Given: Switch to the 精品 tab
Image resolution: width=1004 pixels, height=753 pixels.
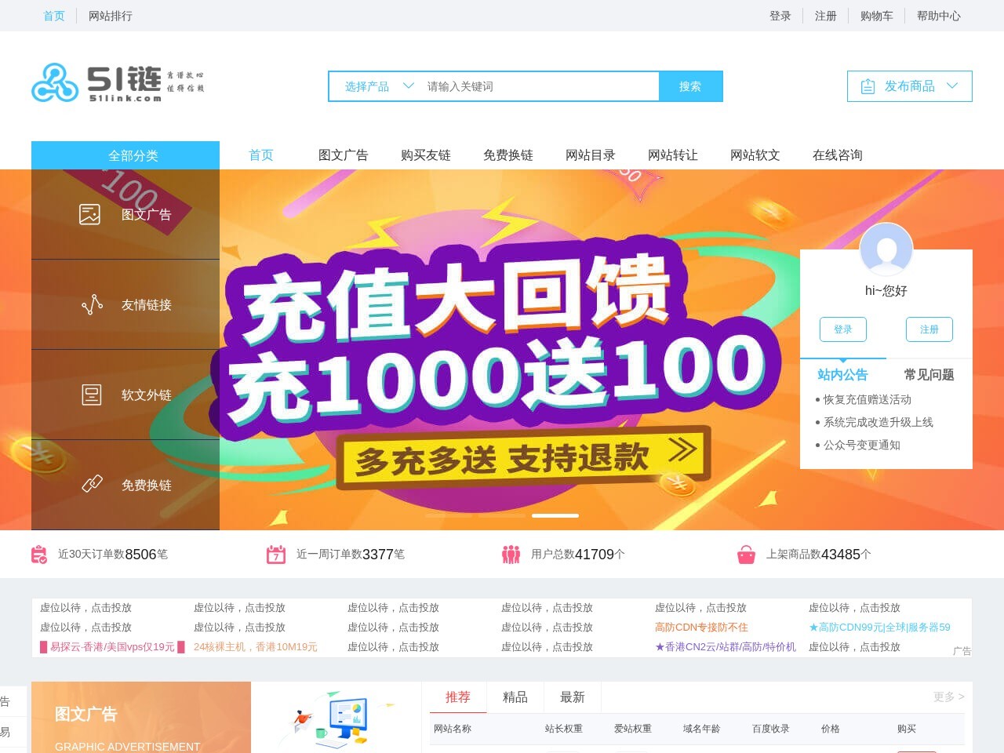Looking at the screenshot, I should coord(515,697).
